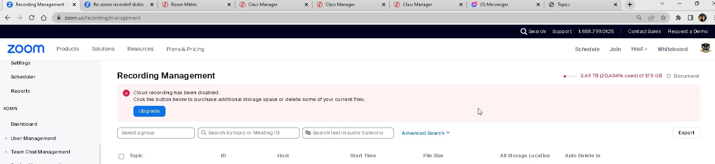This screenshot has height=164, width=715.
Task: Open the Resources menu
Action: [x=141, y=49]
